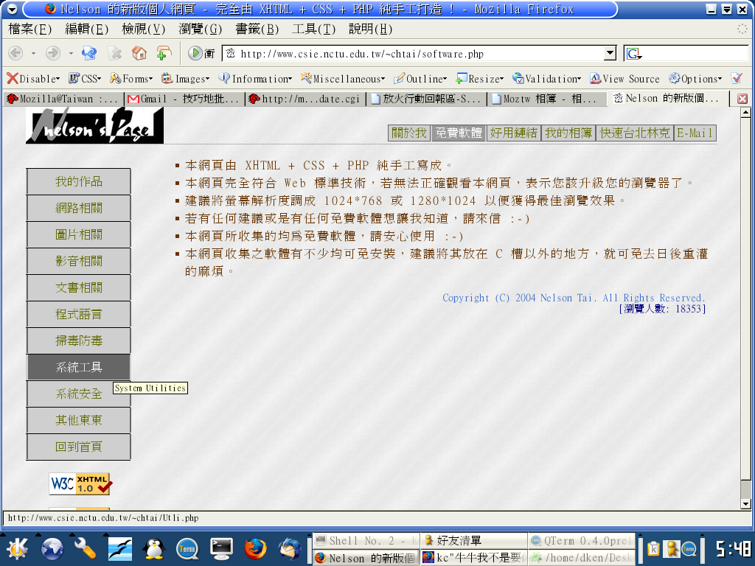Image resolution: width=755 pixels, height=566 pixels.
Task: Click the View Source toolbar item
Action: tap(624, 79)
